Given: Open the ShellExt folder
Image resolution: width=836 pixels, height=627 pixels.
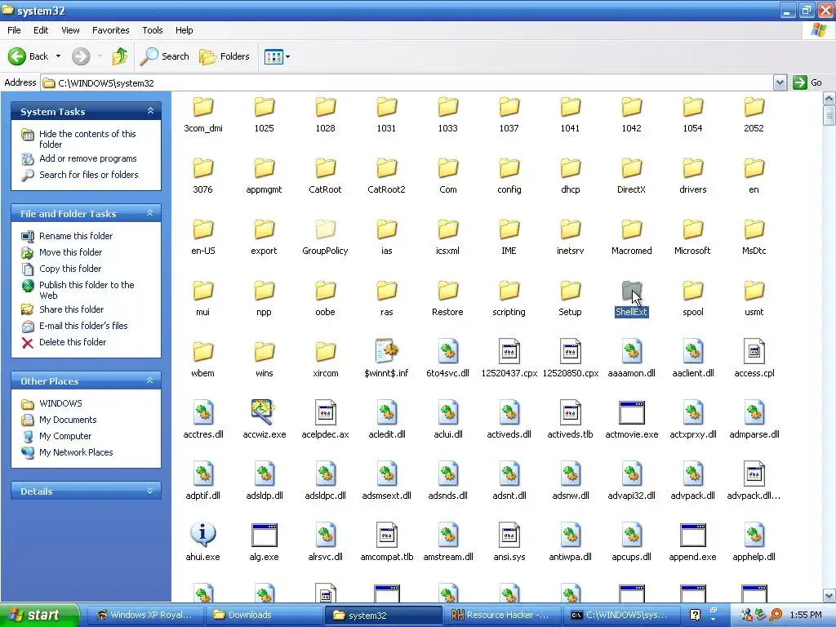Looking at the screenshot, I should pos(631,299).
